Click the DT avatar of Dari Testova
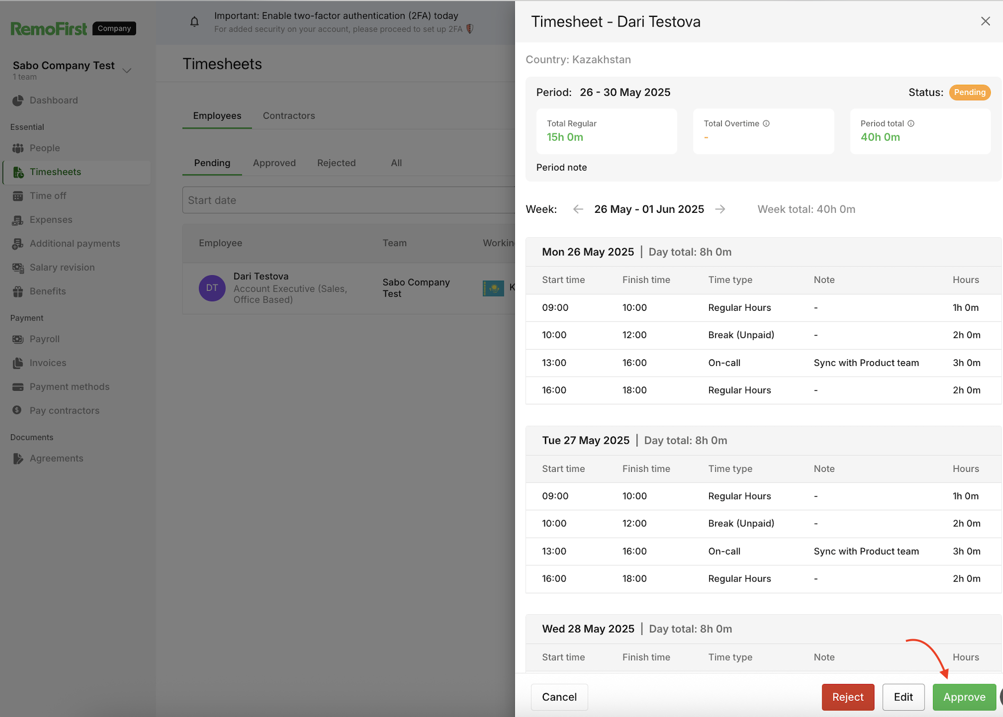Image resolution: width=1003 pixels, height=717 pixels. 212,288
